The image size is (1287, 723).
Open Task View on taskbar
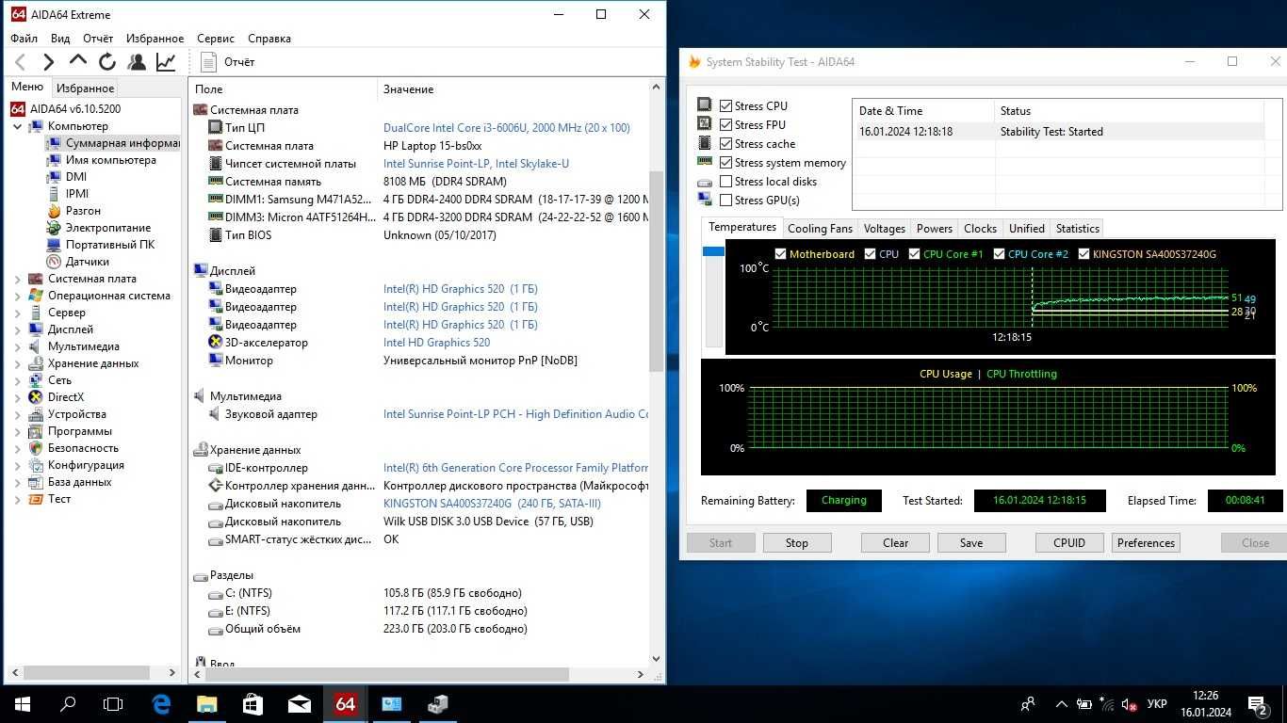pyautogui.click(x=113, y=704)
